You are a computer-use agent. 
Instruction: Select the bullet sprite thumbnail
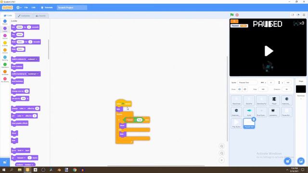[x=249, y=112]
